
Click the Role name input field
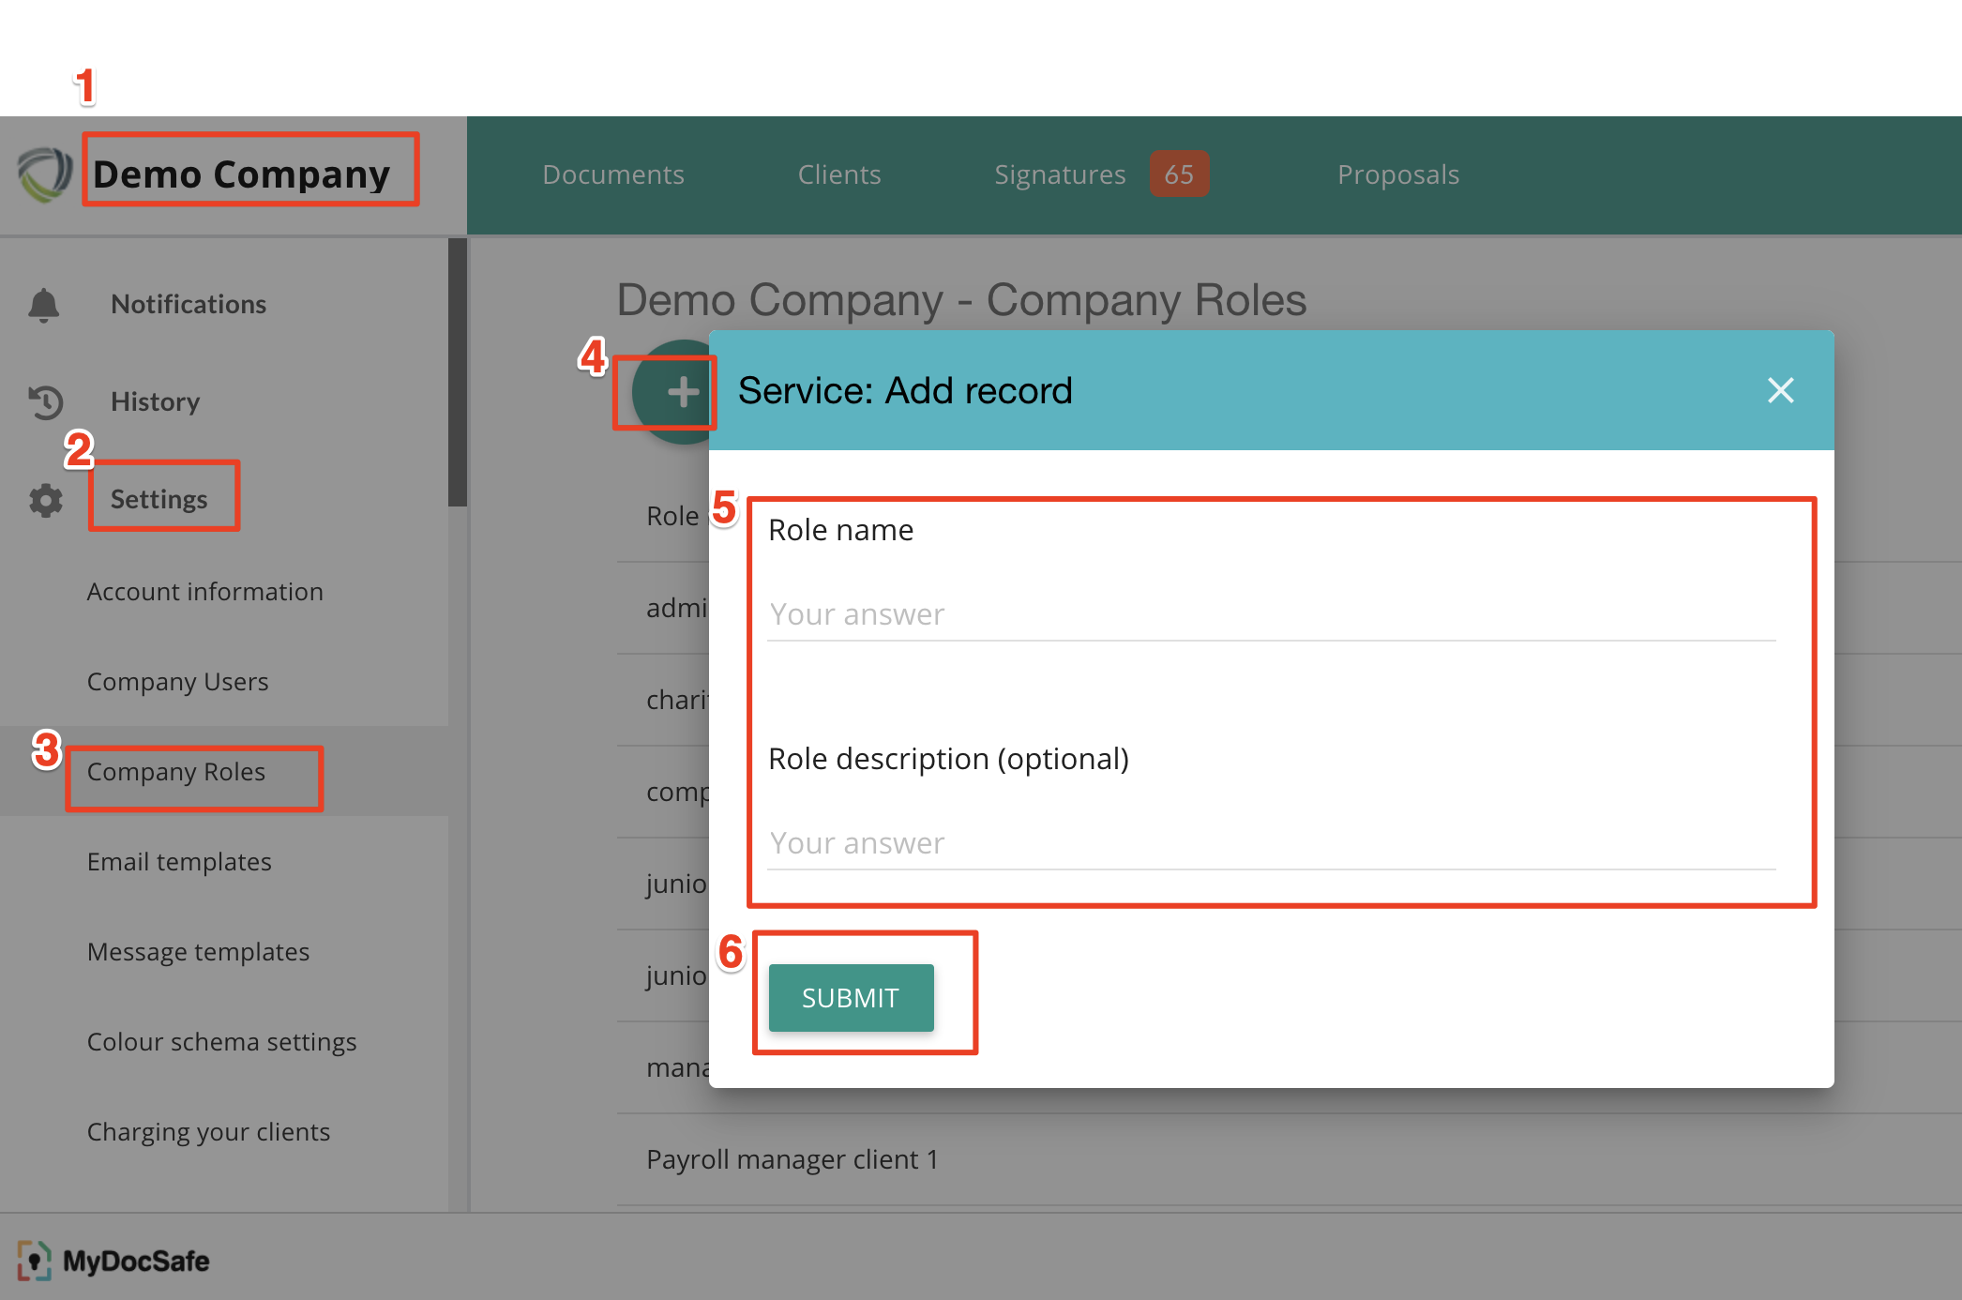[x=1271, y=614]
